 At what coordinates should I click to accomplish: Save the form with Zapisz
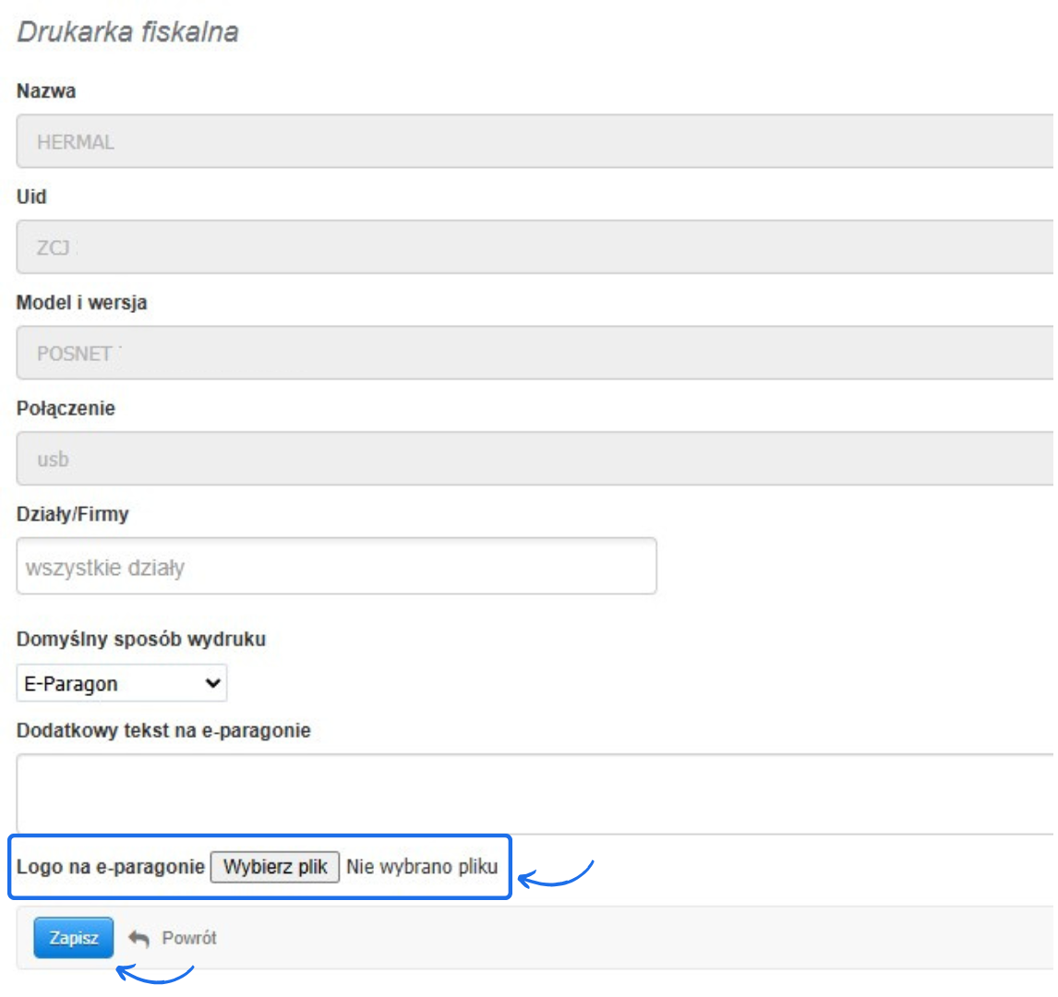pyautogui.click(x=74, y=938)
